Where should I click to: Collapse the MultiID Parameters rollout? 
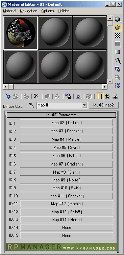[x=61, y=115]
